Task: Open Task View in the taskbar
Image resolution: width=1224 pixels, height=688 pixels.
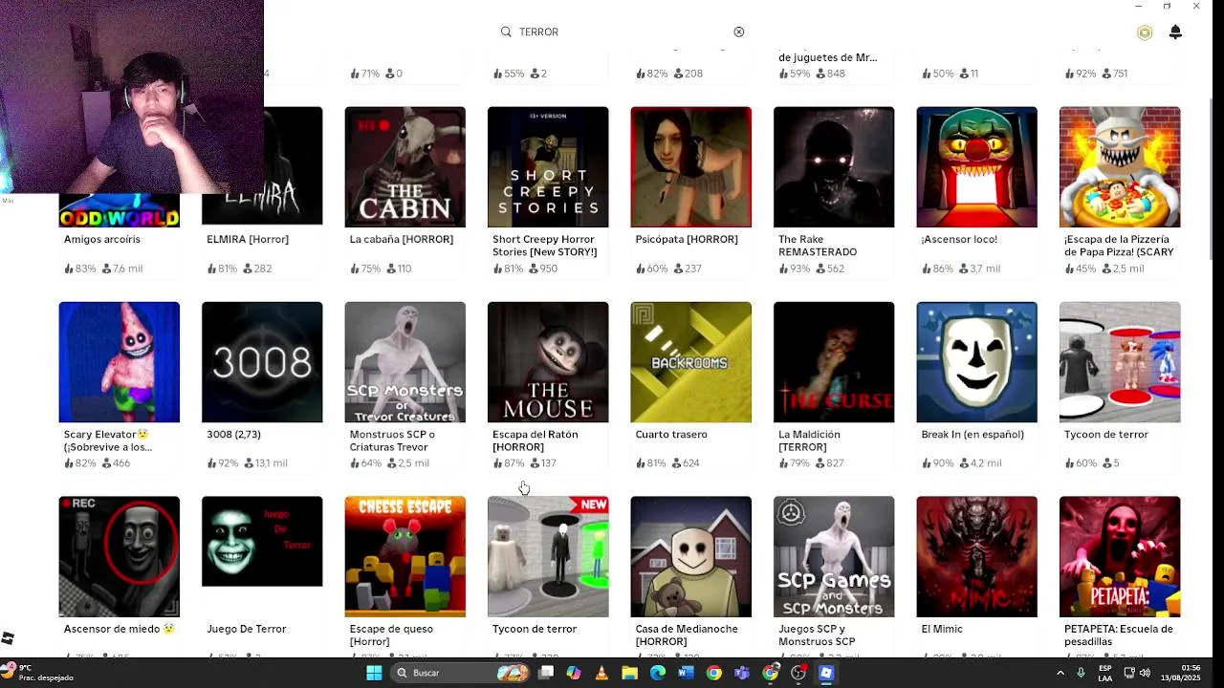Action: pos(546,673)
